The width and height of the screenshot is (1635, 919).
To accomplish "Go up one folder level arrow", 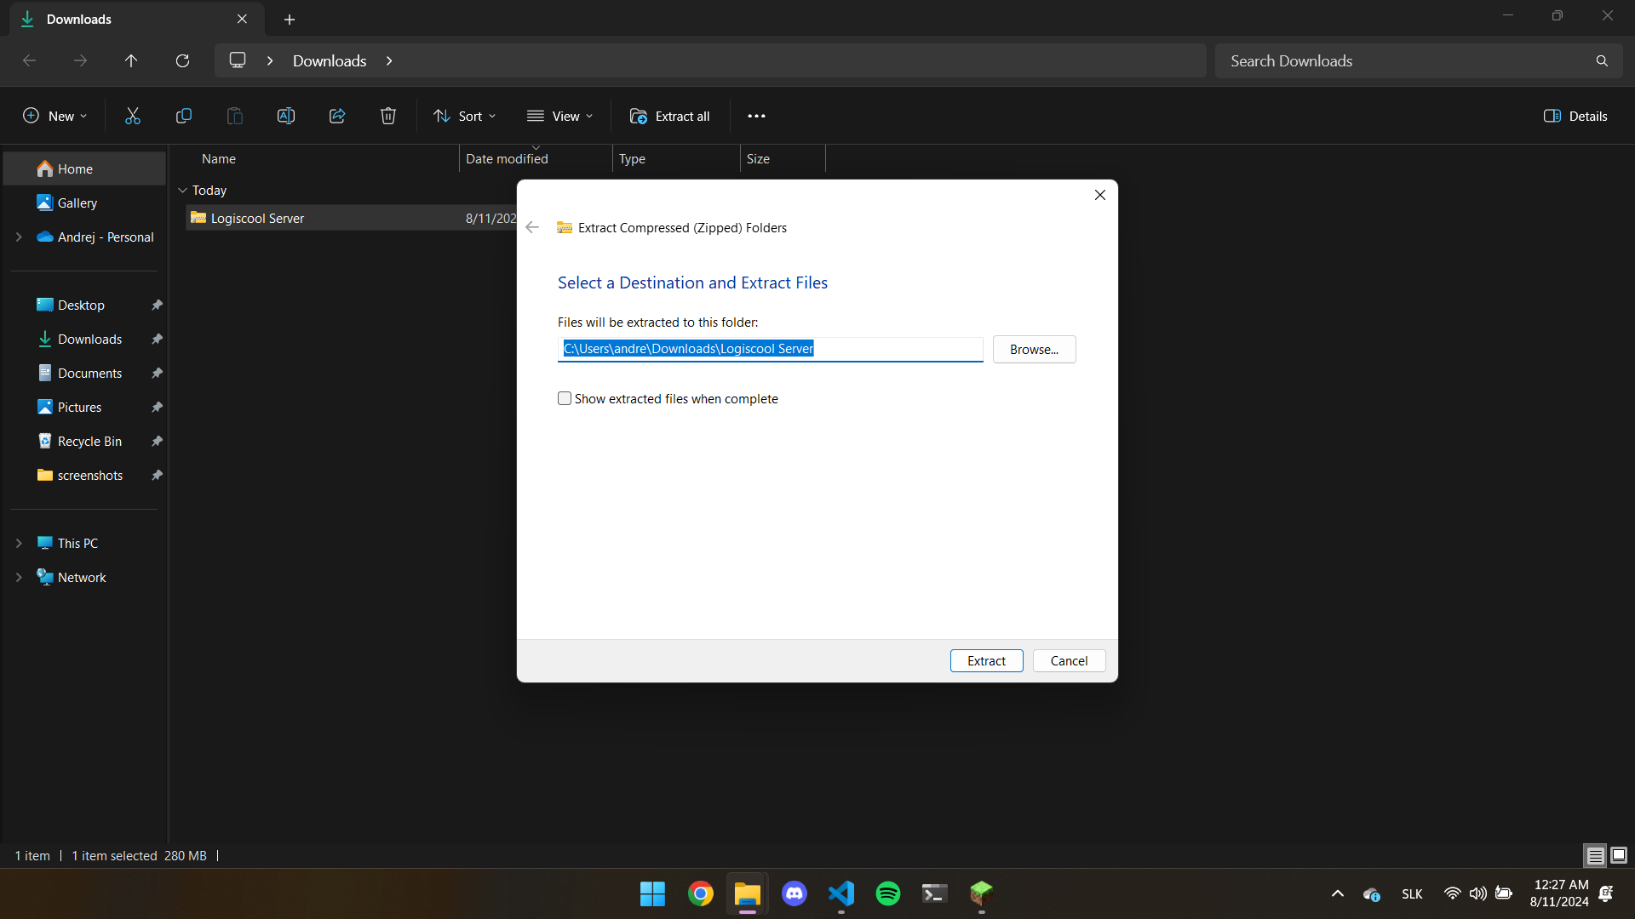I will point(131,61).
